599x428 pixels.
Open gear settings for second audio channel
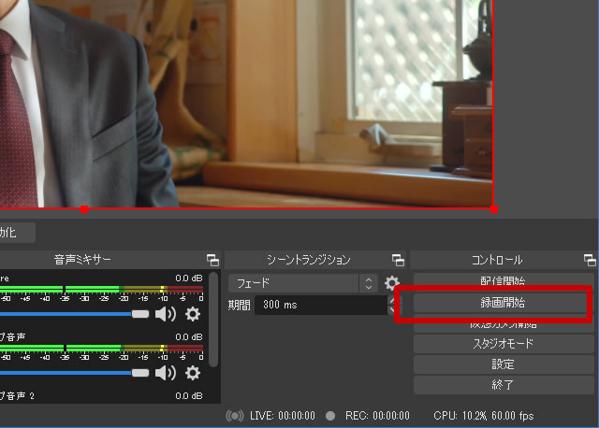tap(193, 373)
